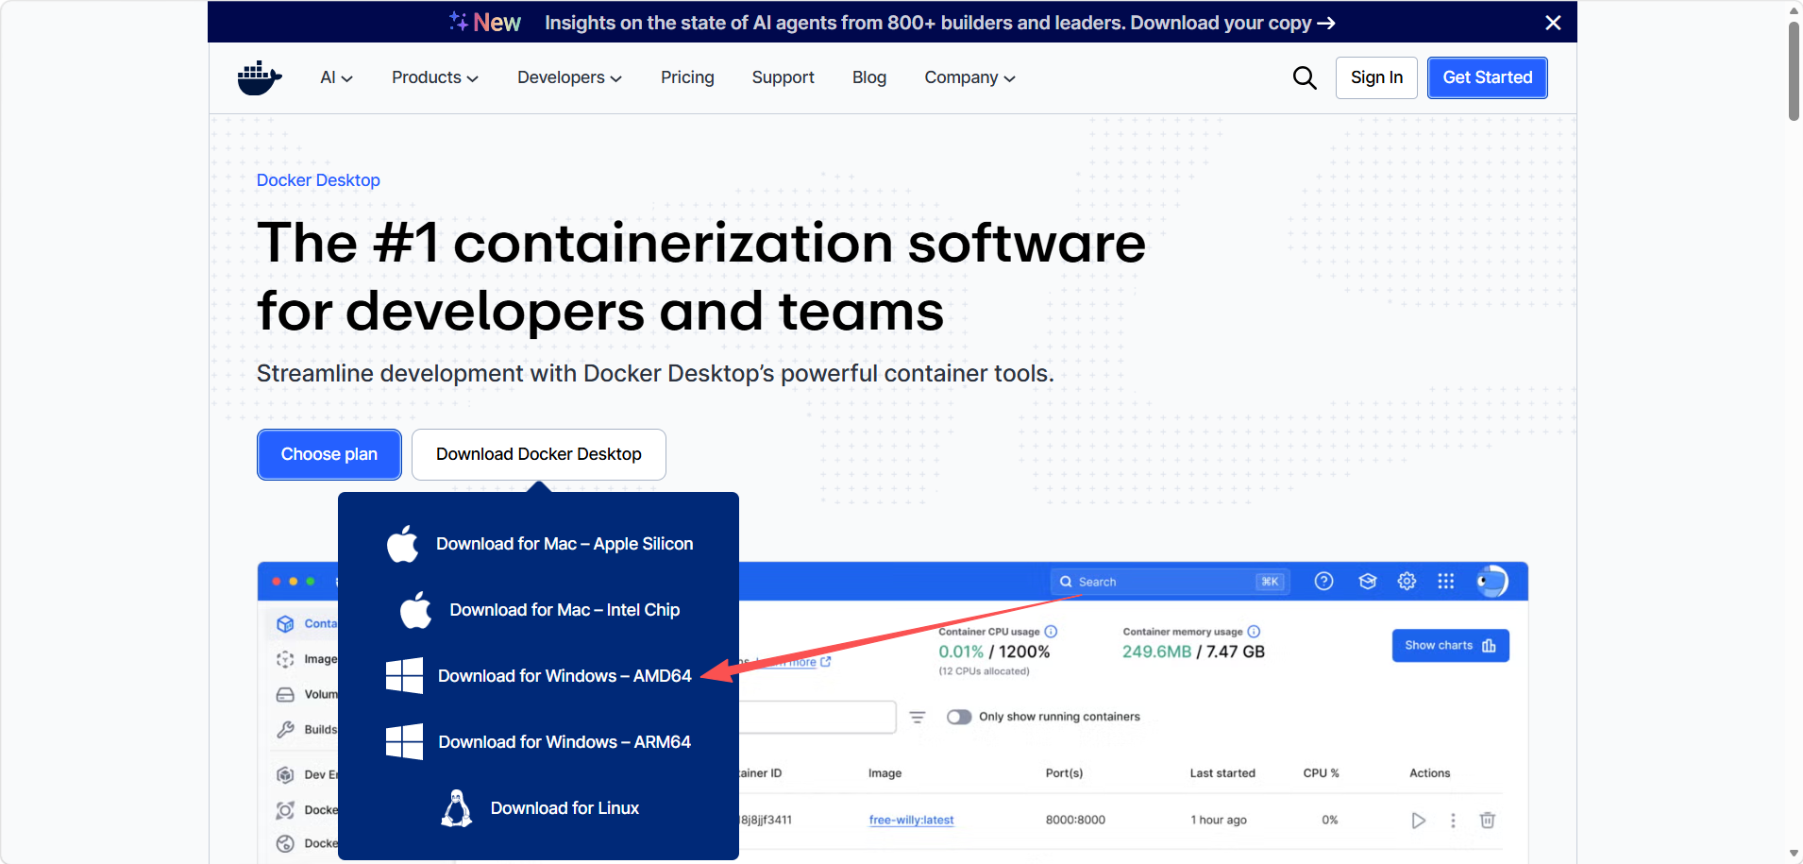1803x864 pixels.
Task: Click the Windows logo beside AMD64 download
Action: [x=404, y=676]
